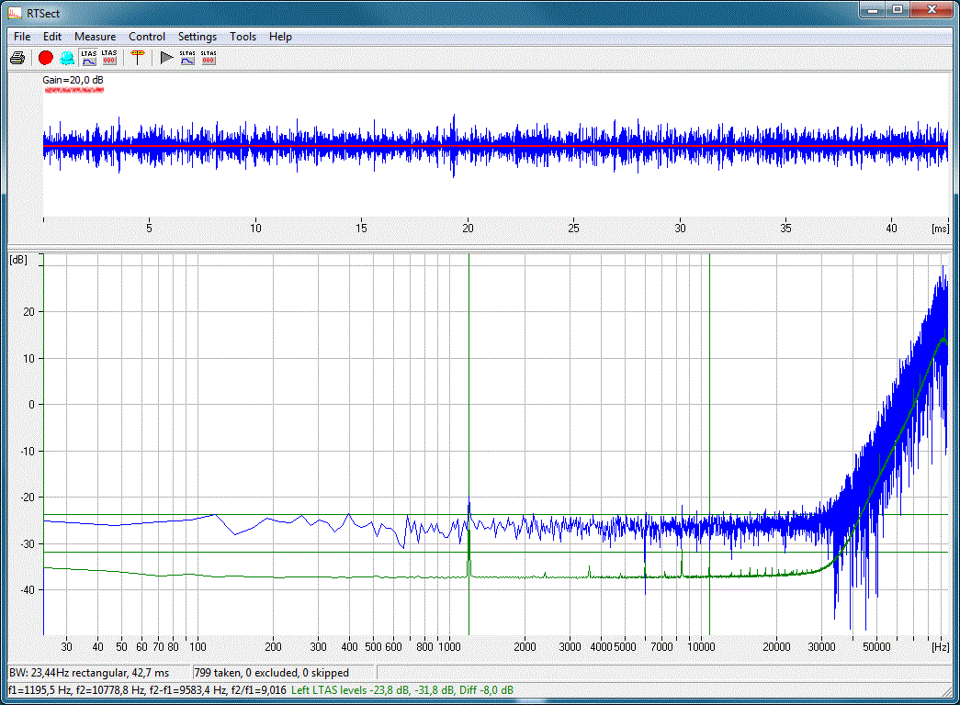Open the Control menu
The image size is (960, 705).
pyautogui.click(x=147, y=37)
